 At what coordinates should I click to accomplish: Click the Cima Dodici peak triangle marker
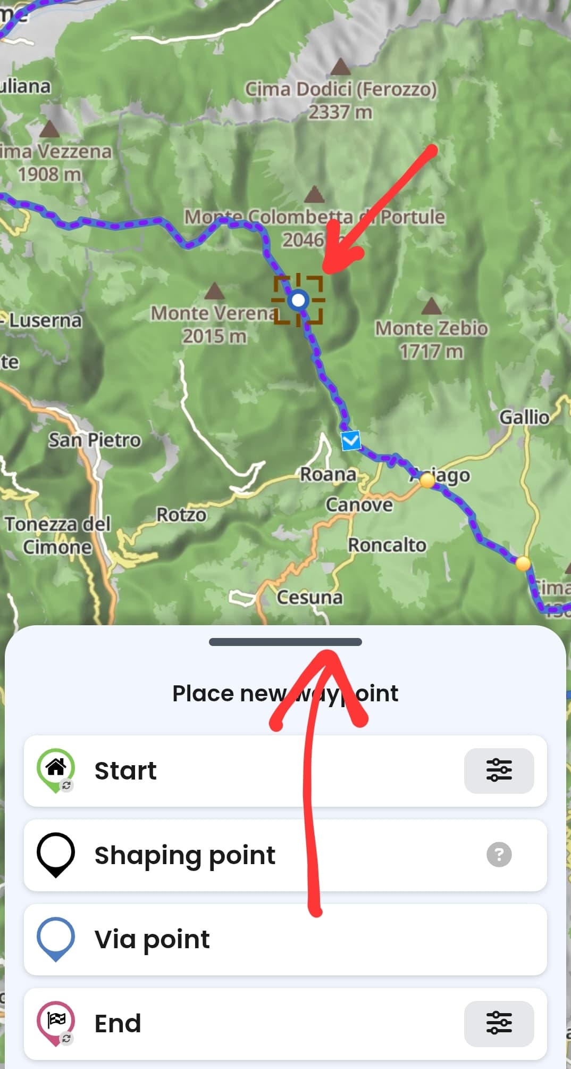340,67
